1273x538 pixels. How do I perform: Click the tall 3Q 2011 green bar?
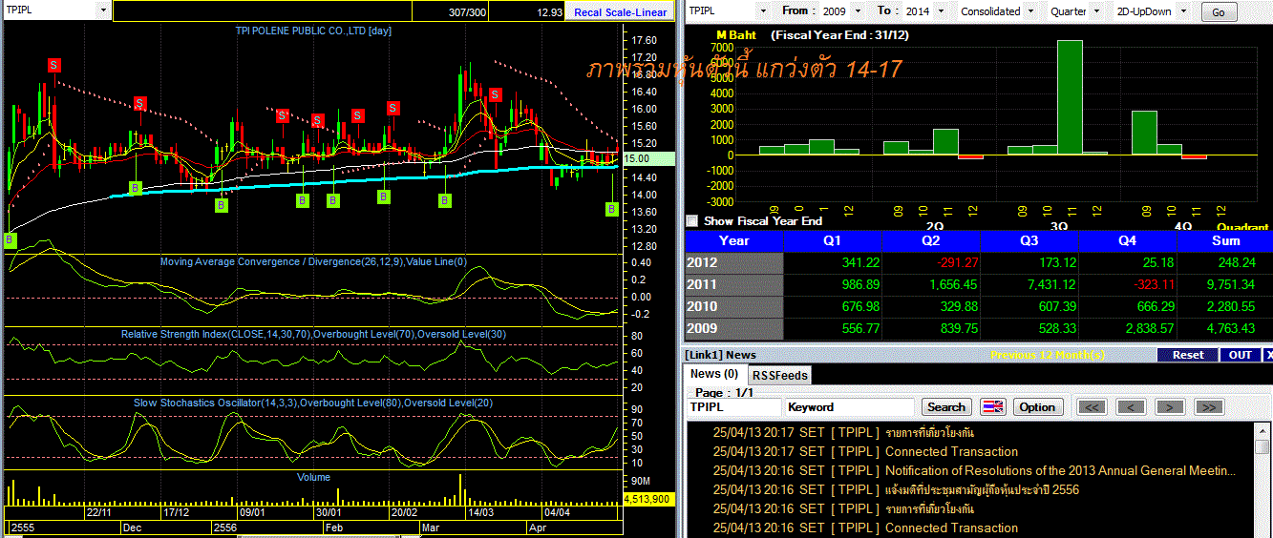(1070, 97)
